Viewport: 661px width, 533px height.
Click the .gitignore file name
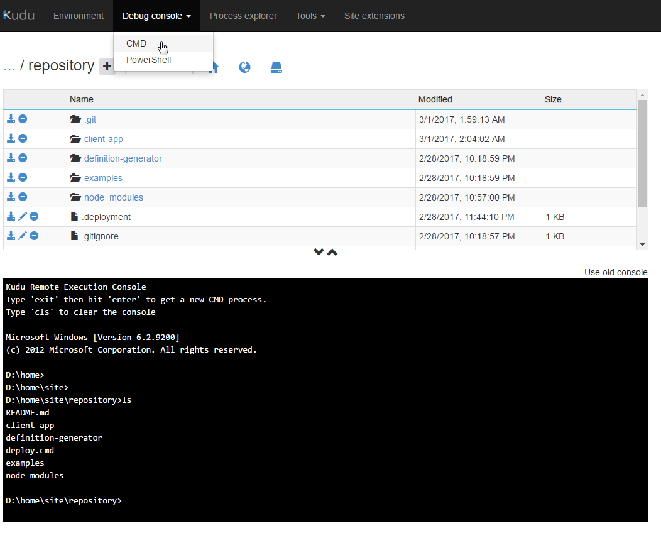(101, 236)
